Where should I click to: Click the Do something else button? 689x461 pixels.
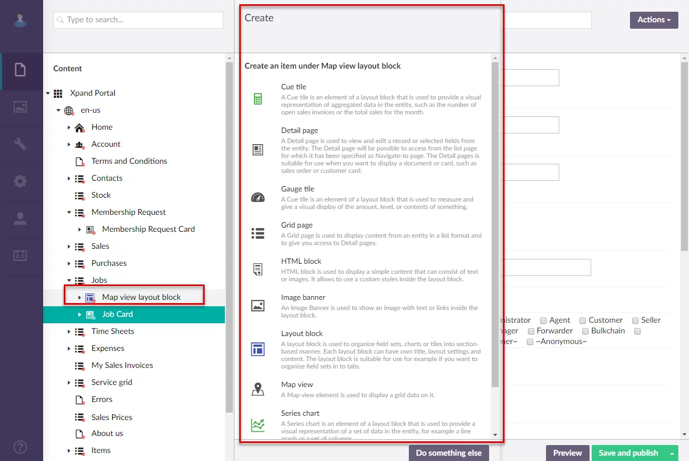click(x=448, y=453)
